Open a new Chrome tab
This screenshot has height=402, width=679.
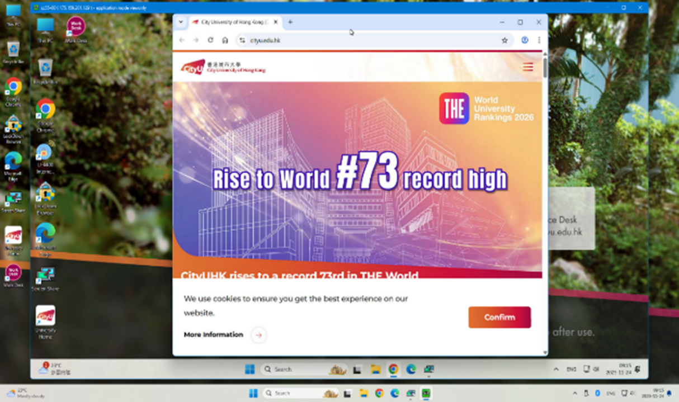290,22
